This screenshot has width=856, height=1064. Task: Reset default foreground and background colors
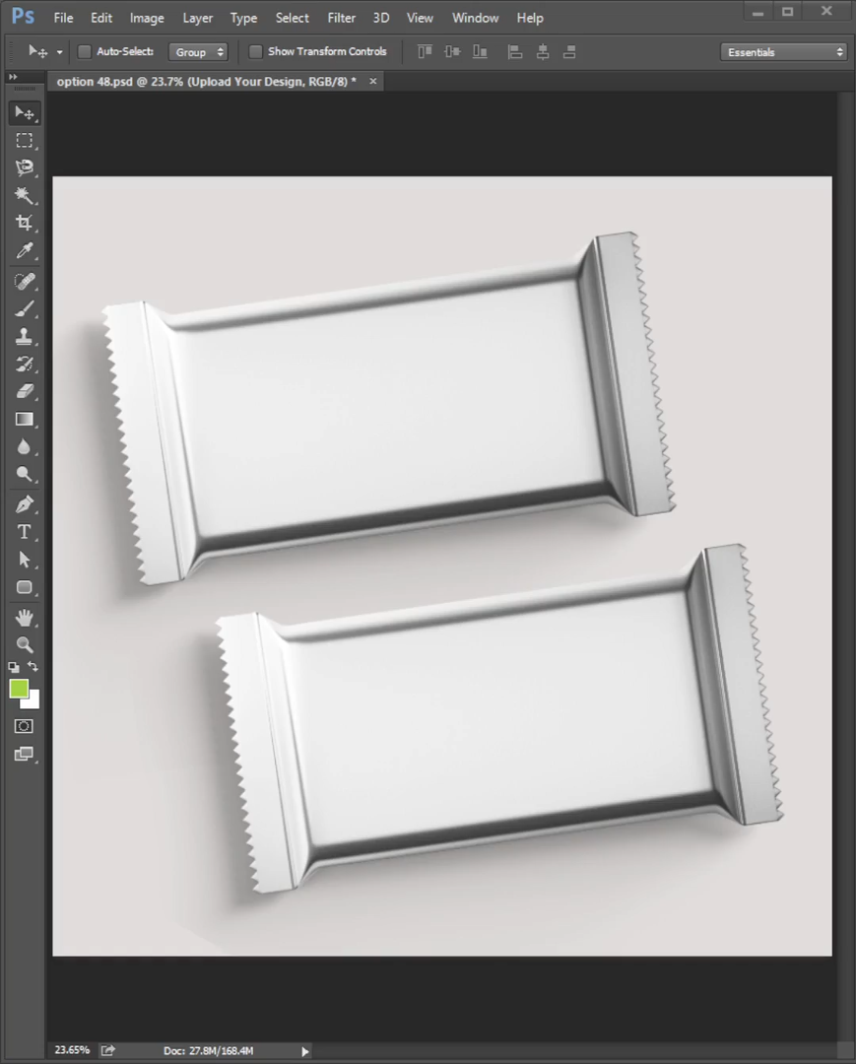pos(14,667)
